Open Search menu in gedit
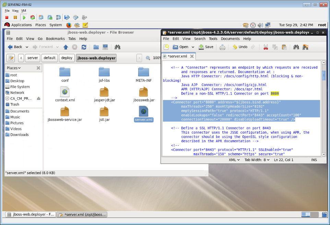Screen dimensions: 330x225 click(200, 39)
